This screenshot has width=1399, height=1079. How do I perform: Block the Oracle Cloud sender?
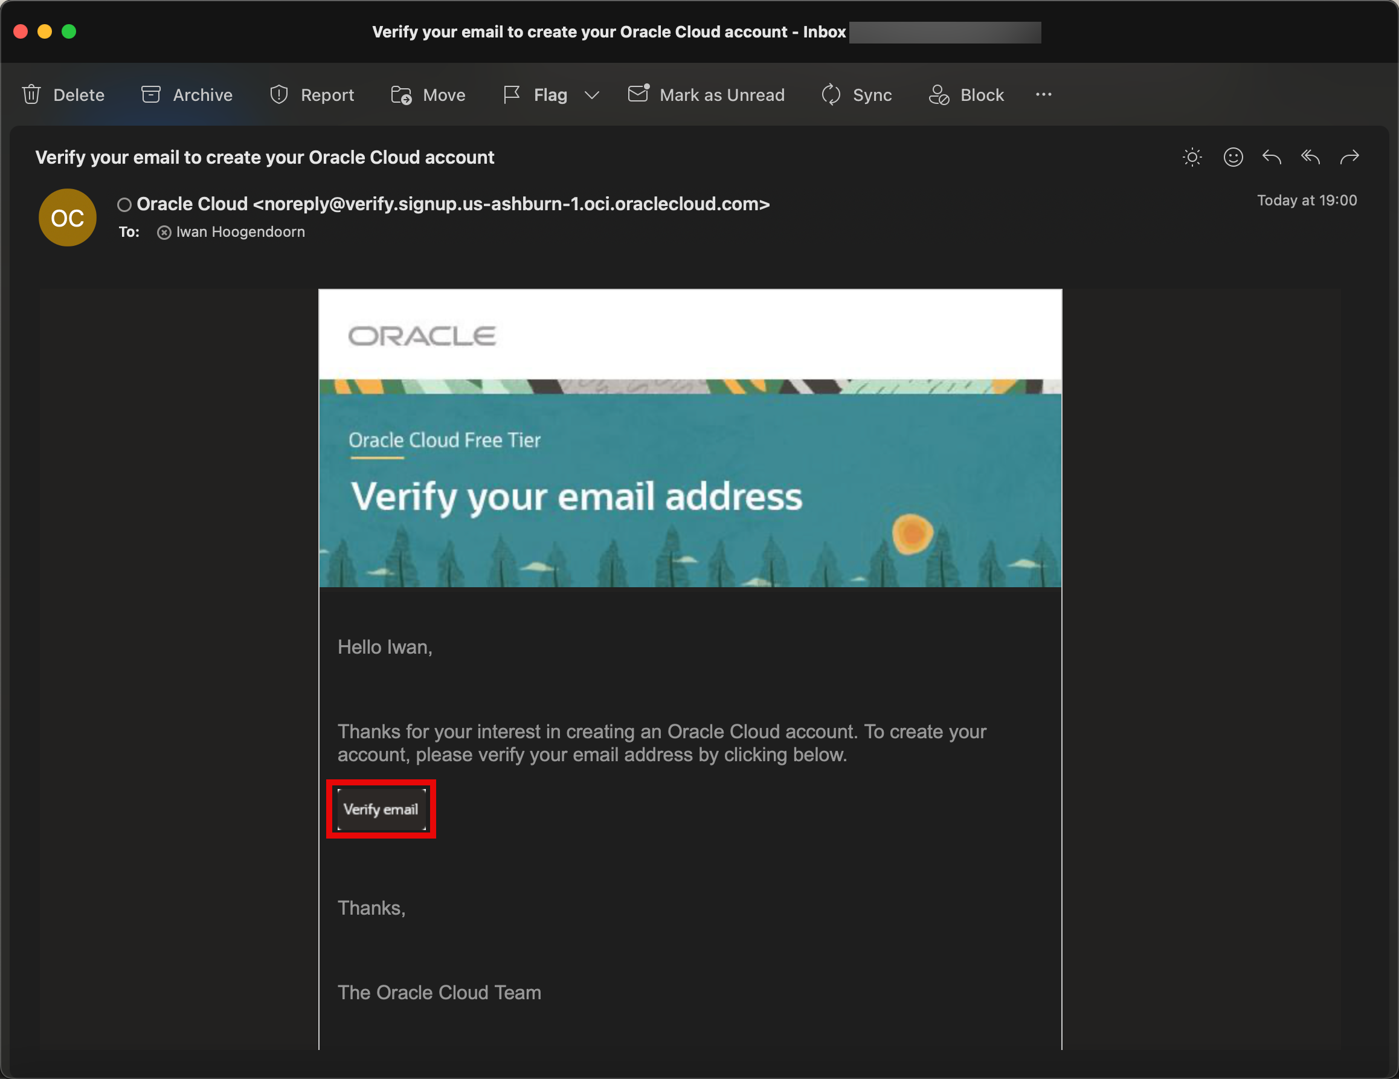coord(966,95)
